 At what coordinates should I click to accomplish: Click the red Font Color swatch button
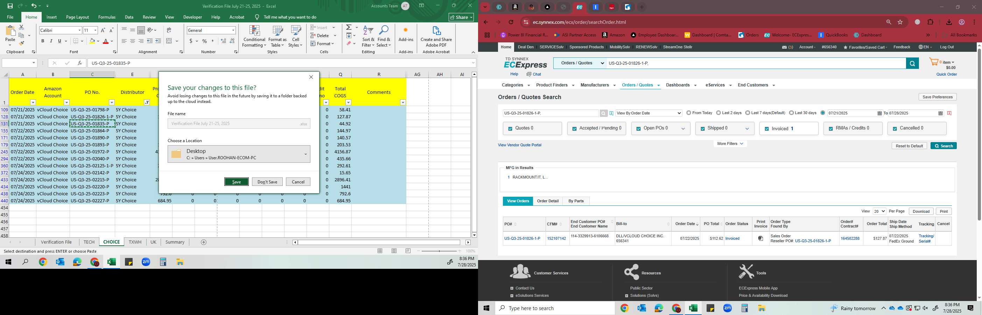tap(106, 41)
